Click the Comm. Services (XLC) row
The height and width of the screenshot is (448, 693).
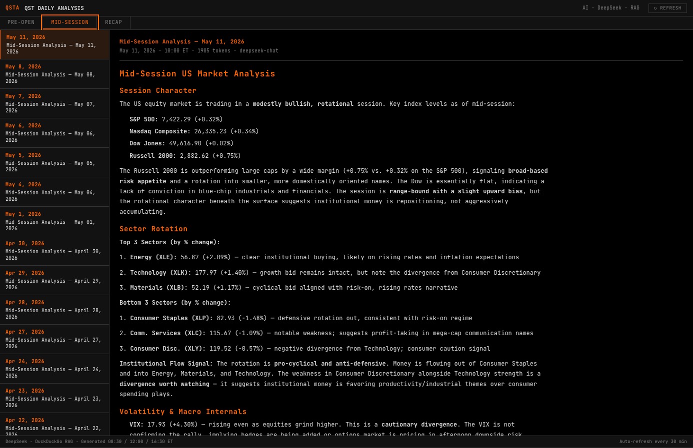(326, 333)
